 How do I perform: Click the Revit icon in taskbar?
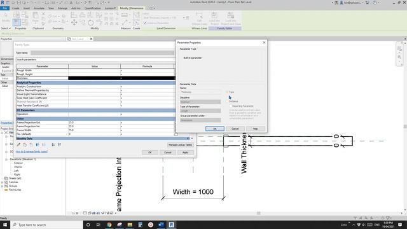[171, 225]
